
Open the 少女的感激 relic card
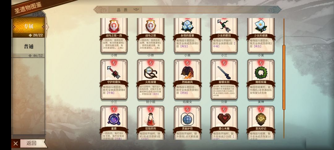pos(261,35)
